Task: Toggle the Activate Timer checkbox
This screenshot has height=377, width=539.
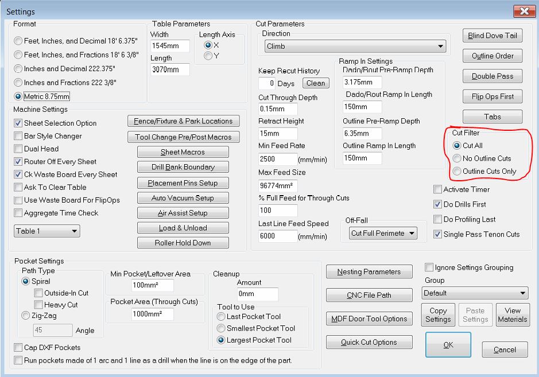Action: tap(438, 189)
